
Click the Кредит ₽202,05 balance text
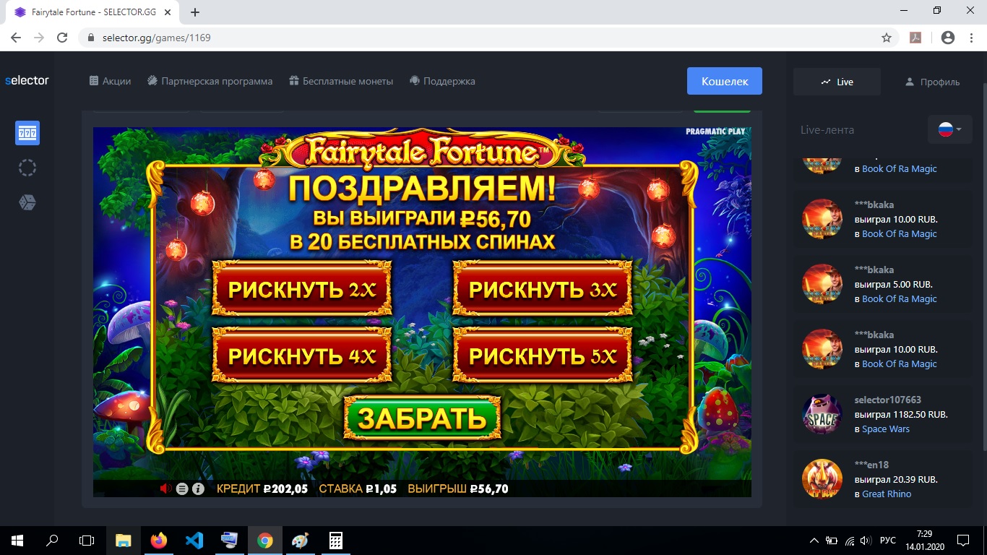pyautogui.click(x=262, y=489)
